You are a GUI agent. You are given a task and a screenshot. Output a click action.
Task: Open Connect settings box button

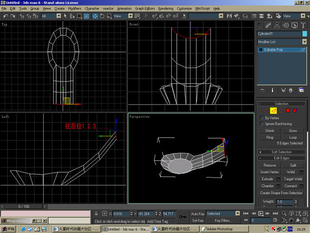pyautogui.click(x=301, y=186)
